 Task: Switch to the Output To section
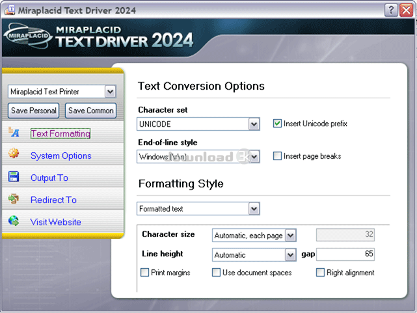click(49, 178)
